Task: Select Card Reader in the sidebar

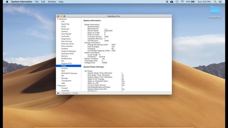Action: (x=66, y=34)
